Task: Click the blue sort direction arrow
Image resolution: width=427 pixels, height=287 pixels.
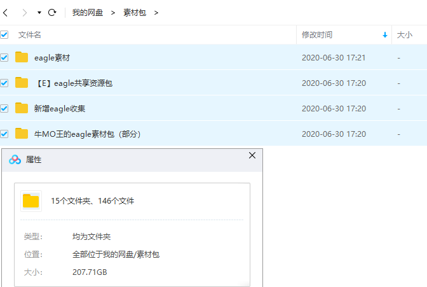Action: (385, 35)
